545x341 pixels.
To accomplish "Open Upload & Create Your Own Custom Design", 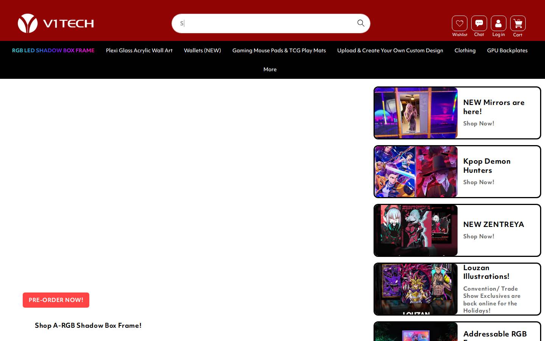I will pos(390,50).
